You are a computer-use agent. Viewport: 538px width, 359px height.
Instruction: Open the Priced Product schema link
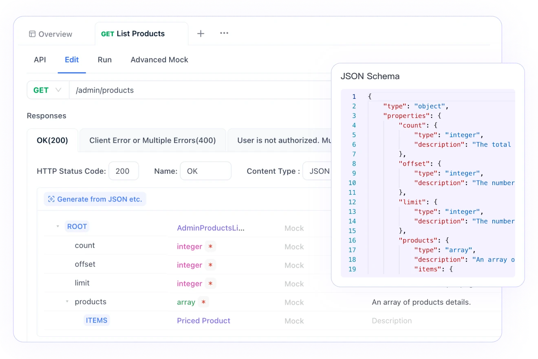[203, 321]
